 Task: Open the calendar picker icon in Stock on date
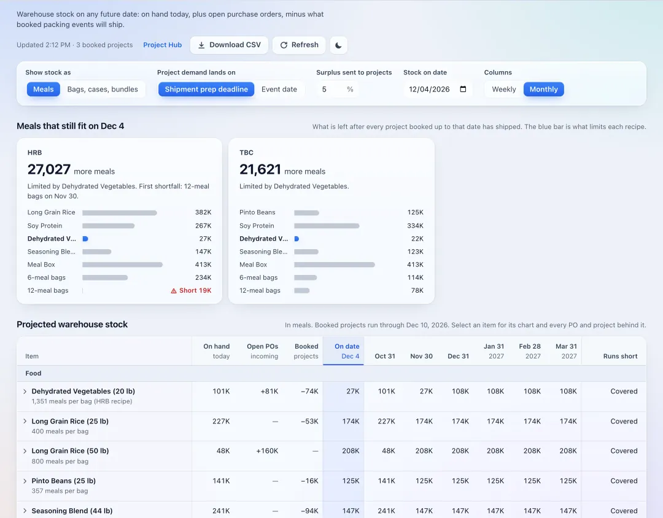click(x=463, y=89)
